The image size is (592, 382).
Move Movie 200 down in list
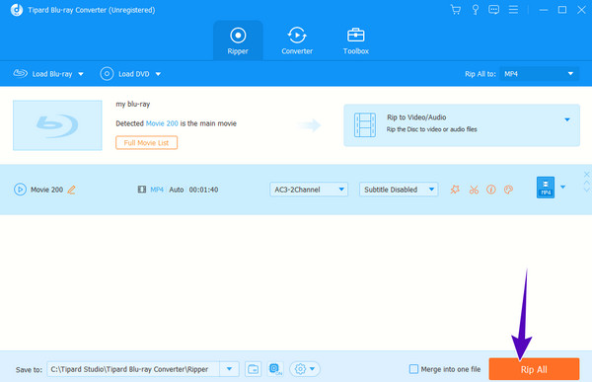tap(587, 191)
